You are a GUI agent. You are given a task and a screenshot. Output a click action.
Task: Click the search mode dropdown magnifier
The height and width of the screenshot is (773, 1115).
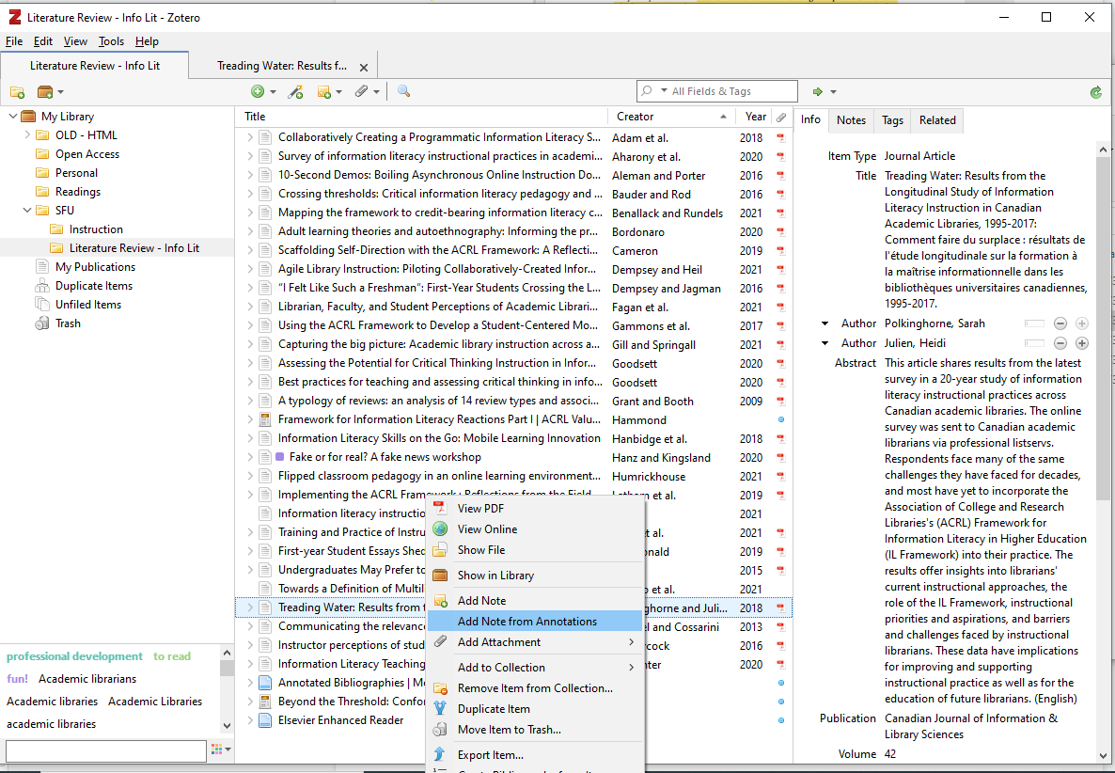pos(652,91)
